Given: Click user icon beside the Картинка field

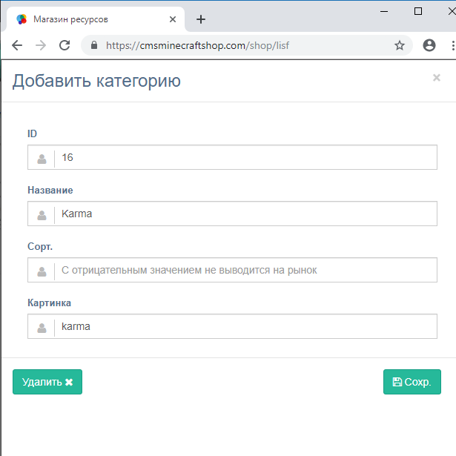Looking at the screenshot, I should pos(42,327).
